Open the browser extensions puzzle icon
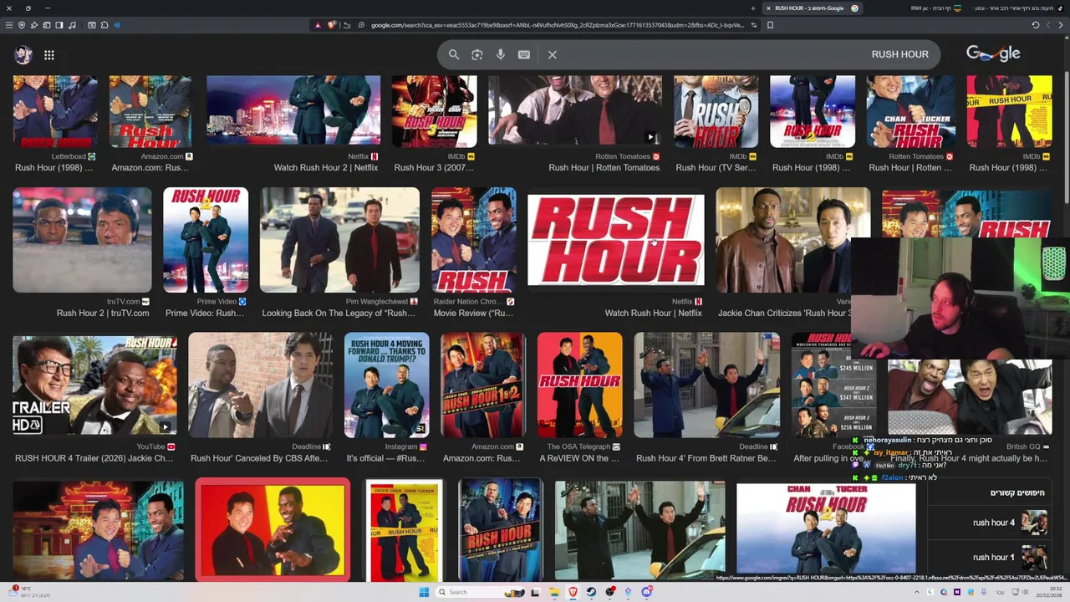Screen dimensions: 1070x602 pos(104,25)
